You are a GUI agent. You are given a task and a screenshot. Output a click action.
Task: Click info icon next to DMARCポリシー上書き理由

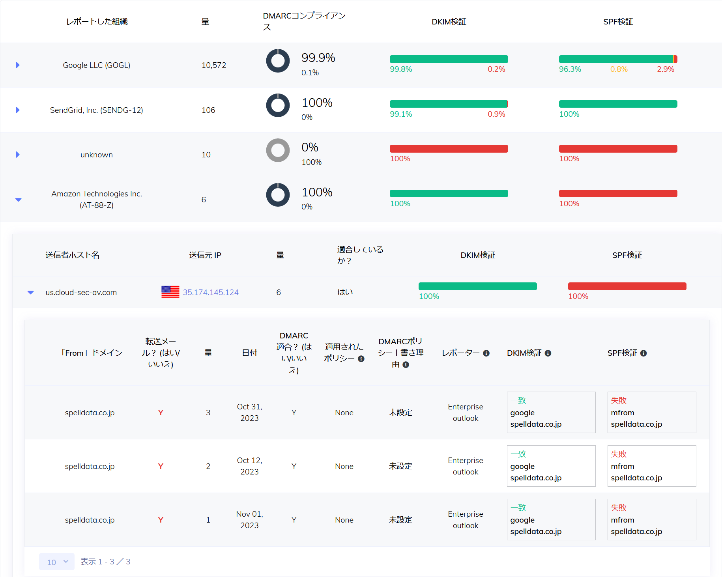pos(406,364)
